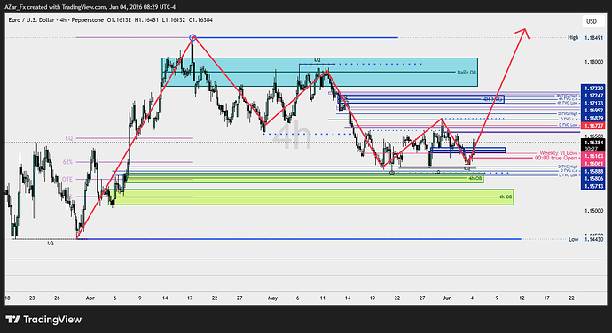The height and width of the screenshot is (333, 612).
Task: Click the current price 1.16384 tag
Action: [x=593, y=143]
